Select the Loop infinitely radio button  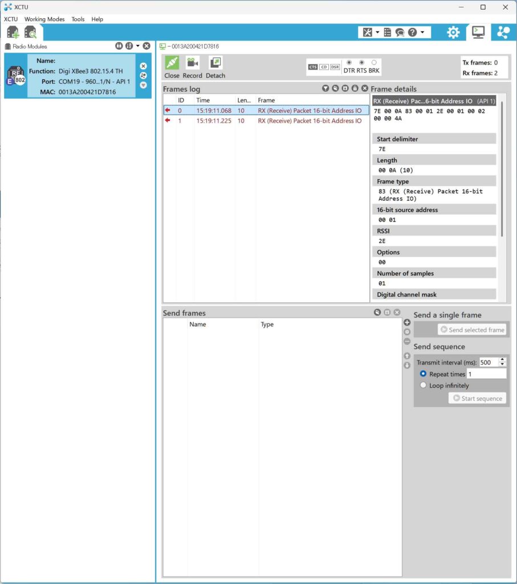click(x=423, y=385)
